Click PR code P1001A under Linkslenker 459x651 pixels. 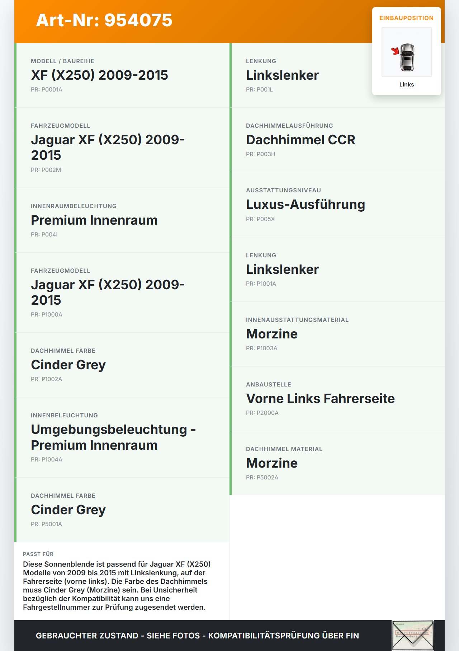pos(261,284)
